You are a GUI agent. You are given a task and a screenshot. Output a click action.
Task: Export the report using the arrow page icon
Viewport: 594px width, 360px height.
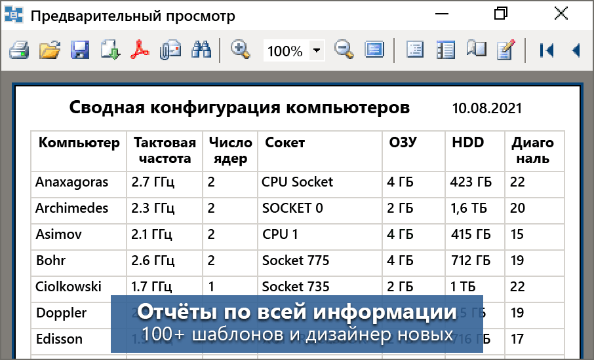pos(110,50)
